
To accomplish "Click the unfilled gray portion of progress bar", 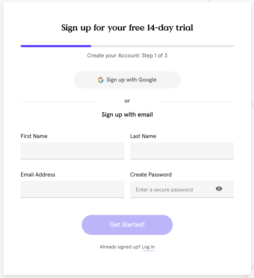I will (x=163, y=46).
